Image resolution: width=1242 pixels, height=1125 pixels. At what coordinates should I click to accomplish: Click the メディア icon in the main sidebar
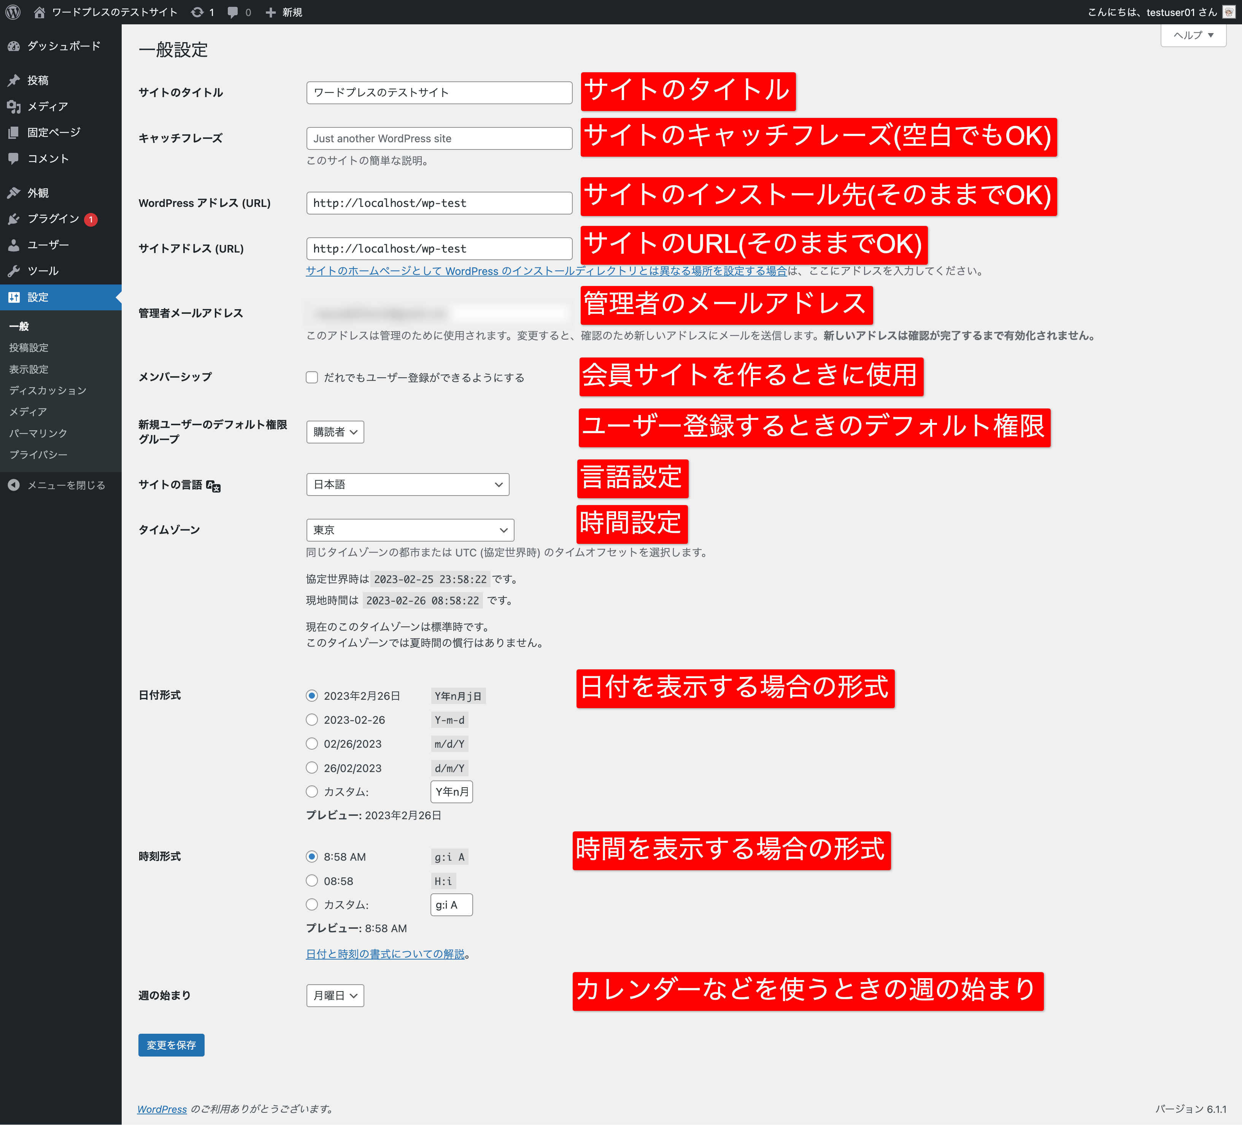[14, 106]
